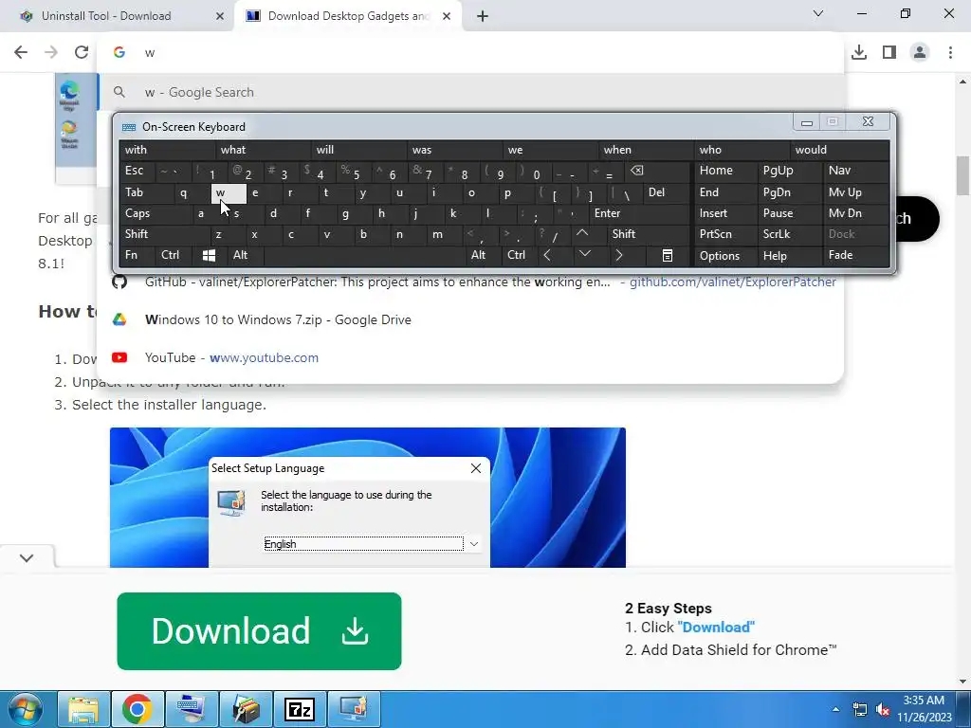Toggle the Caps key on keyboard
Screen dimensions: 971x728
point(155,213)
